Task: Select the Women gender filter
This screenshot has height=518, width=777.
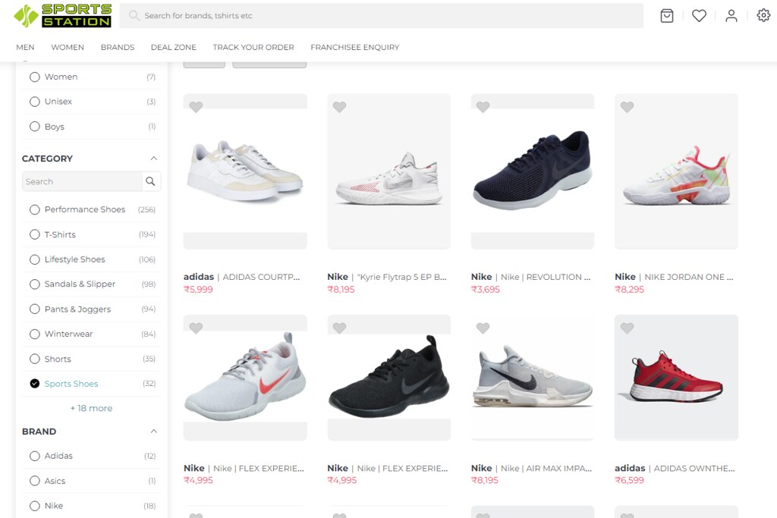Action: pos(34,77)
